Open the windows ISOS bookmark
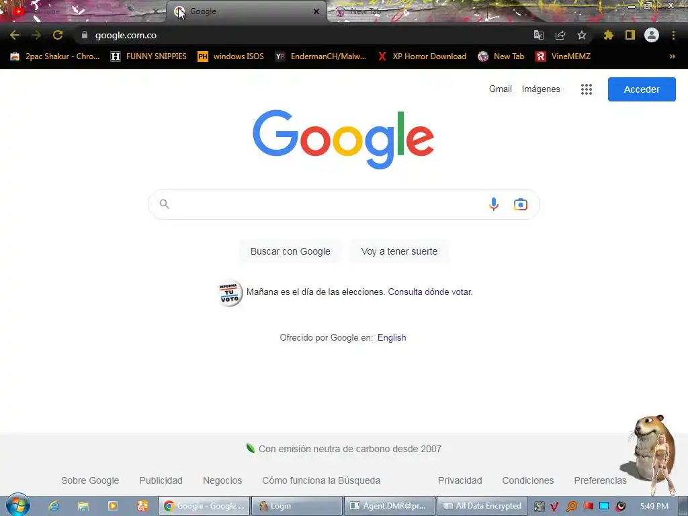Viewport: 688px width, 516px height. [x=231, y=56]
